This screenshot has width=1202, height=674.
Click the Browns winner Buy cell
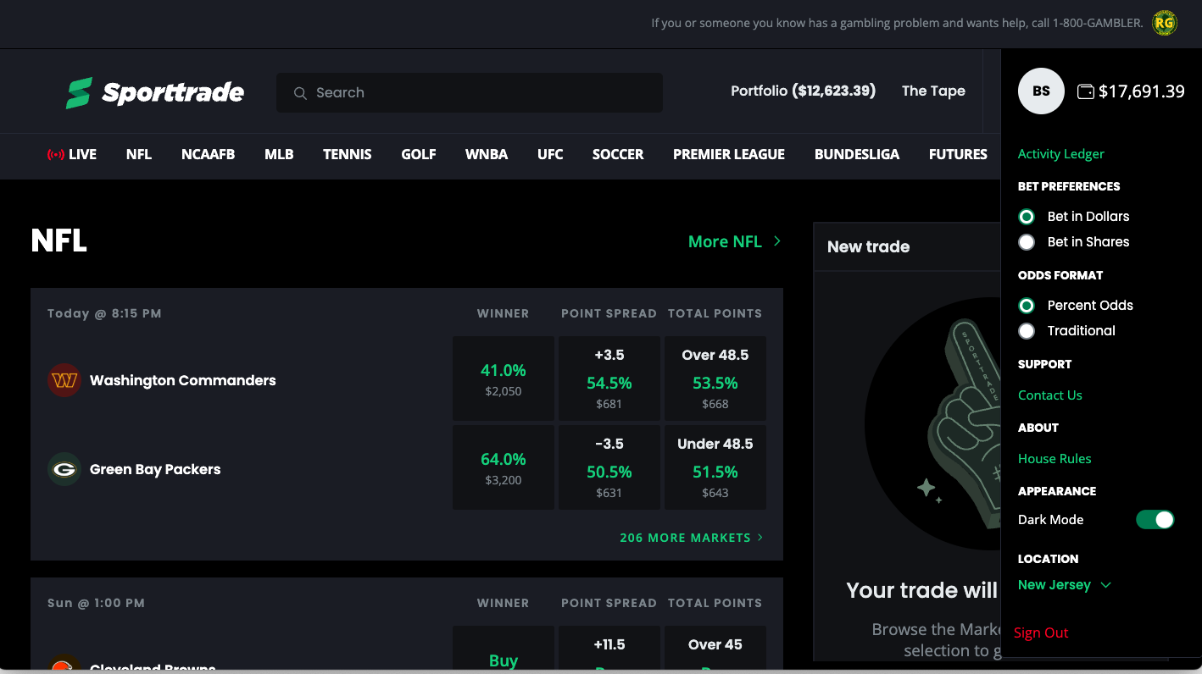pos(504,649)
